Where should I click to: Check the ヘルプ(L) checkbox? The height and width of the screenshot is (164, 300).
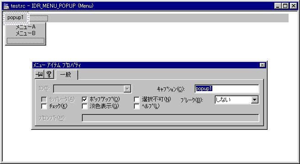click(x=137, y=106)
